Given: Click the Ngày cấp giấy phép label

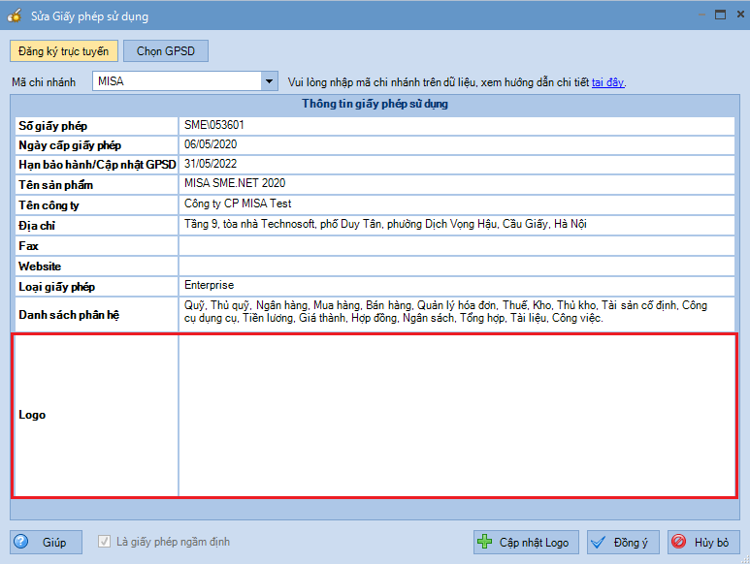Looking at the screenshot, I should coord(70,145).
